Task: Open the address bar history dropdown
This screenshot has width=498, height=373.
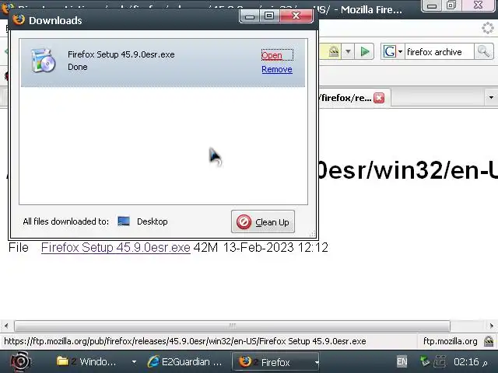Action: [x=348, y=51]
